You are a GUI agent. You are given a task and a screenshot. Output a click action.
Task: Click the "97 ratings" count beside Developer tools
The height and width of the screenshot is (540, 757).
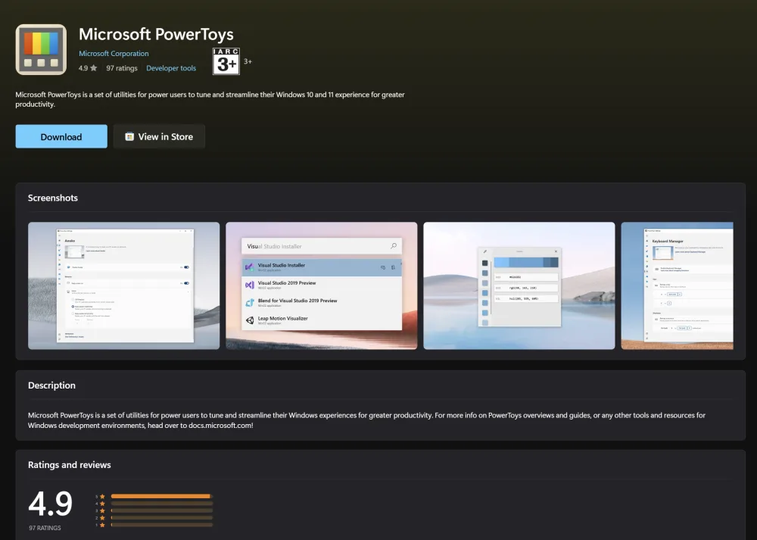click(122, 68)
